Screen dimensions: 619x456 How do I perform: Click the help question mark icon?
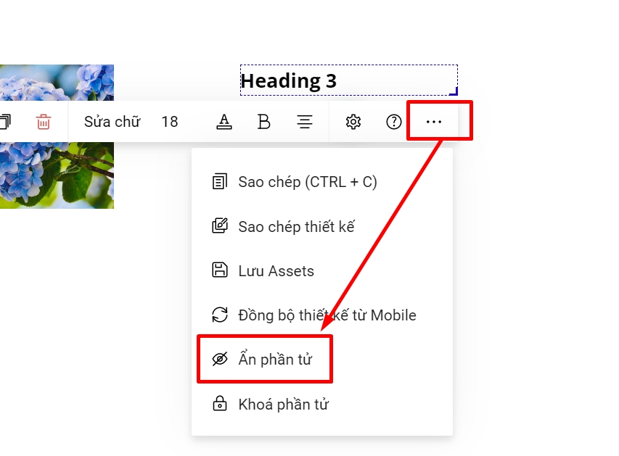coord(394,122)
